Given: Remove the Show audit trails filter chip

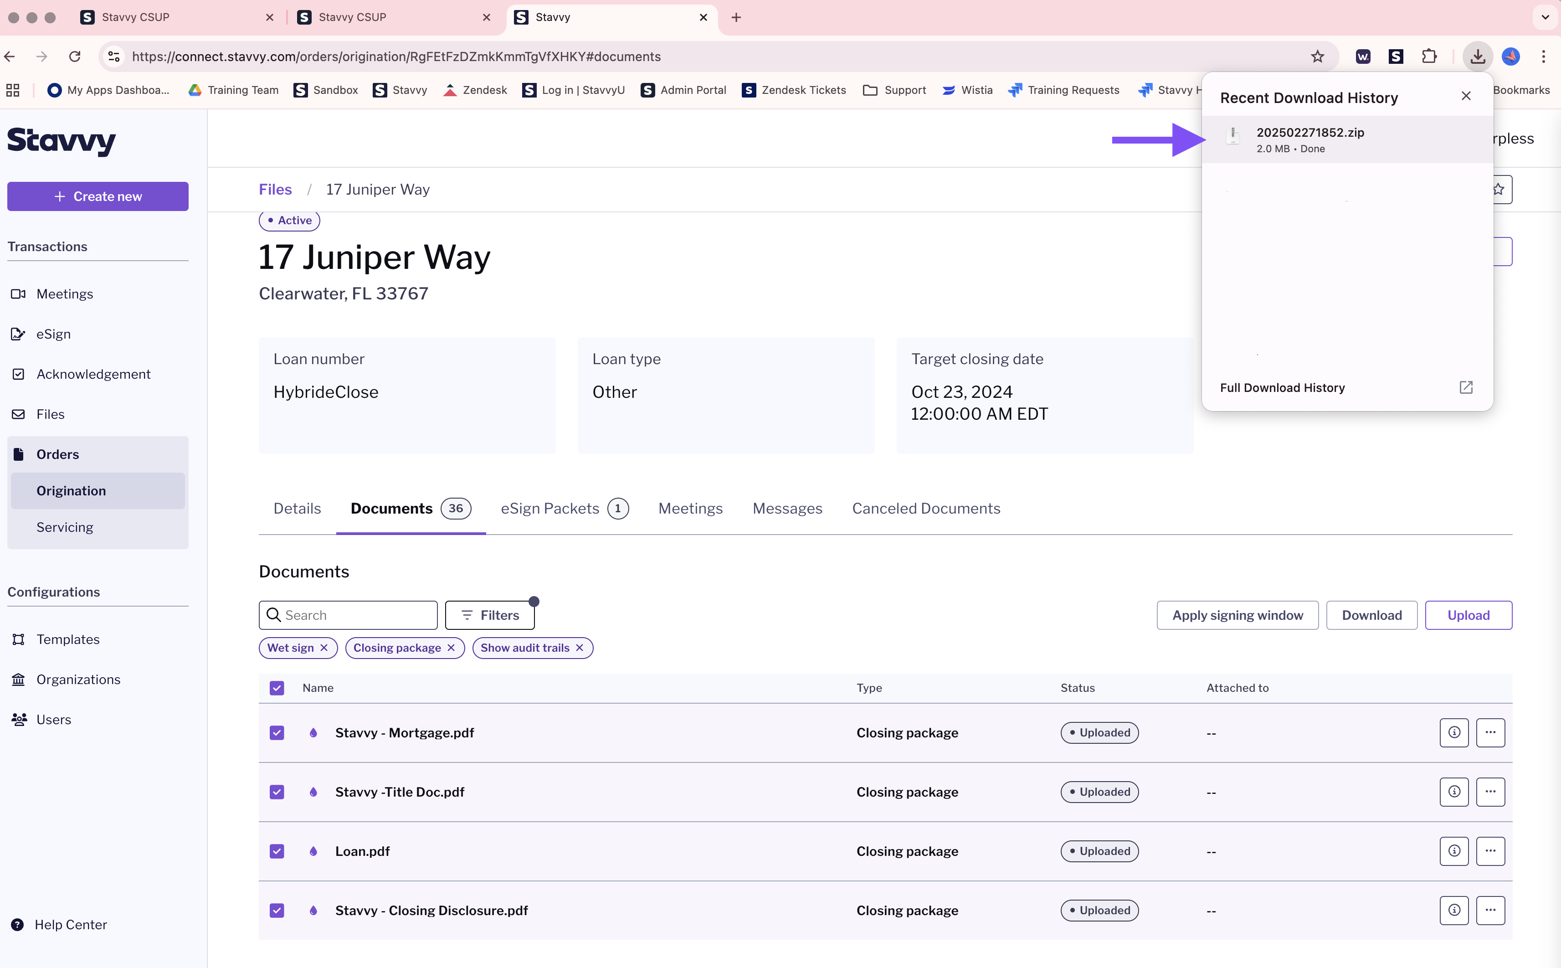Looking at the screenshot, I should (579, 648).
